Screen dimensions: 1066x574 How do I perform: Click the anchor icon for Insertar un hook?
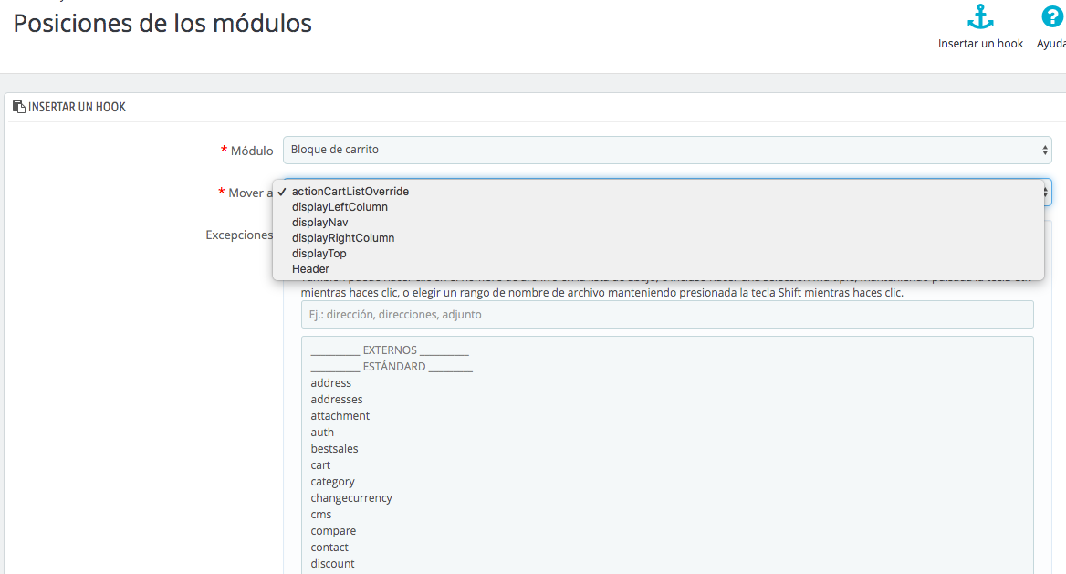coord(980,17)
